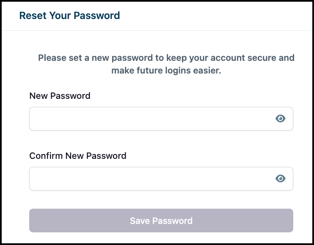Unmask the first password box via eye

(281, 119)
